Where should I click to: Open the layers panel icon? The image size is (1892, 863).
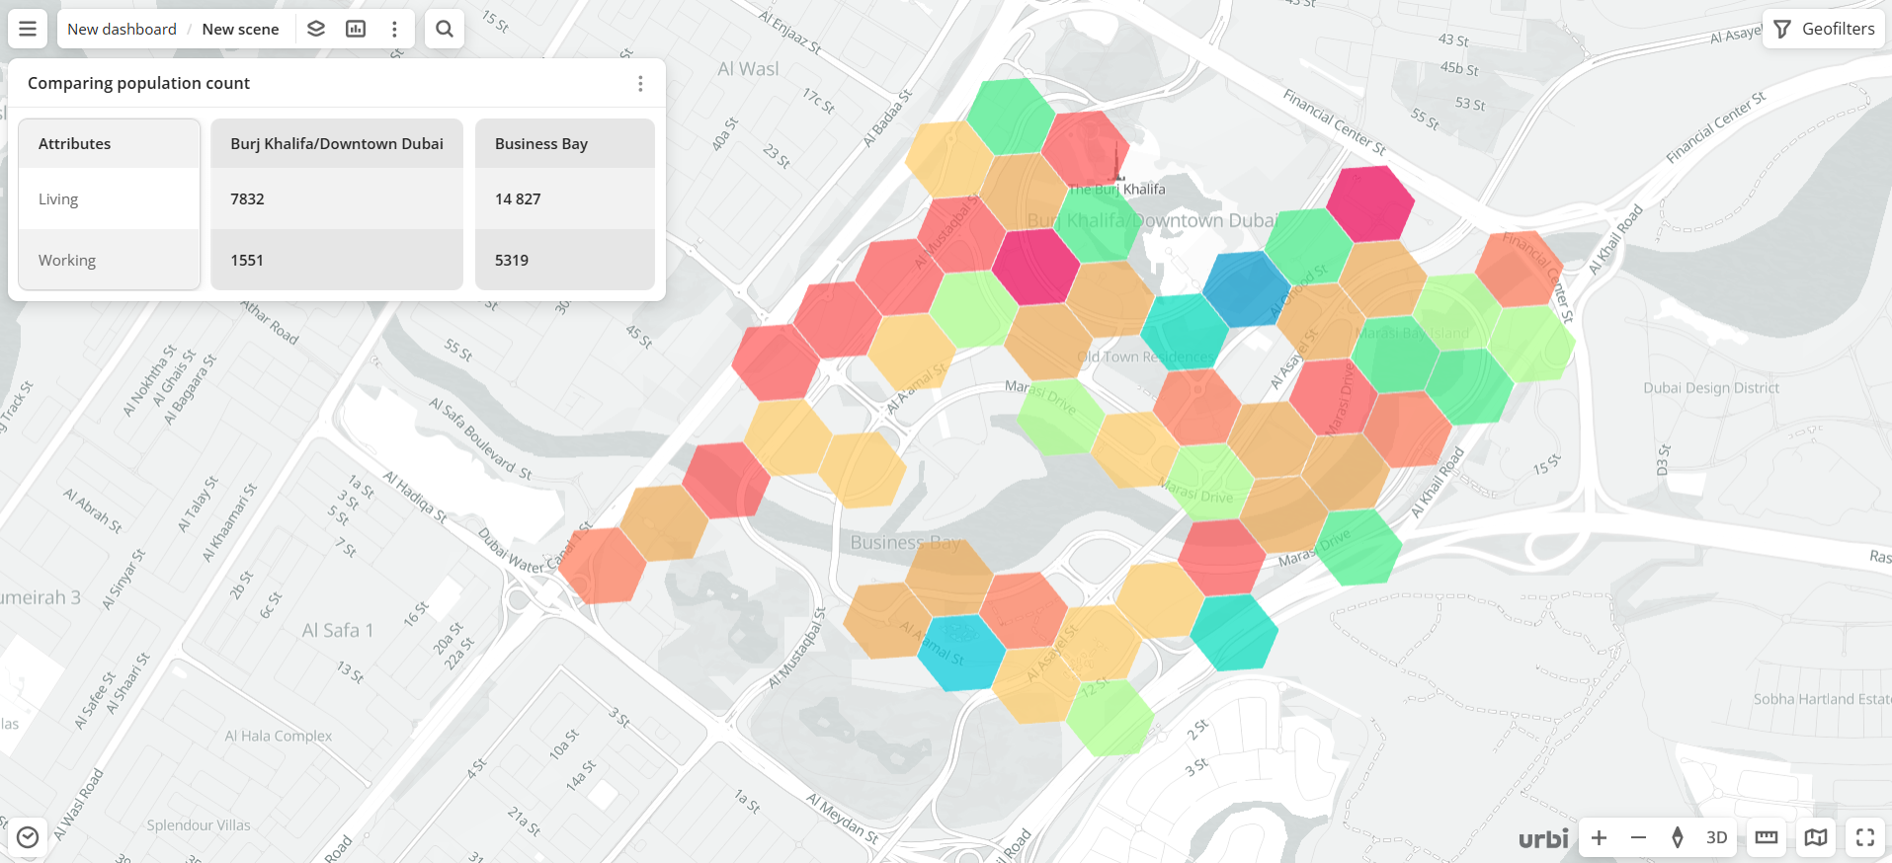click(x=316, y=29)
